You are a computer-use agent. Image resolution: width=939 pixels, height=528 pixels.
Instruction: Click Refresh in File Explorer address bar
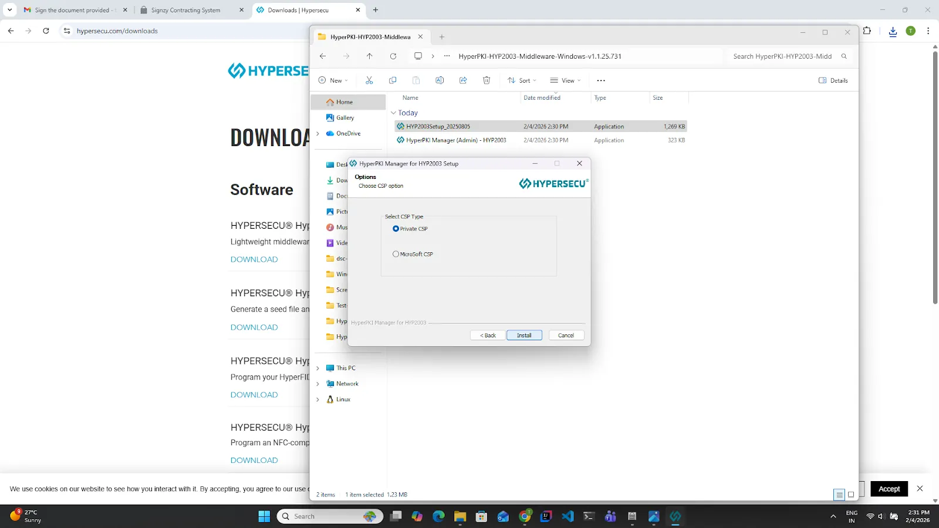pyautogui.click(x=393, y=56)
